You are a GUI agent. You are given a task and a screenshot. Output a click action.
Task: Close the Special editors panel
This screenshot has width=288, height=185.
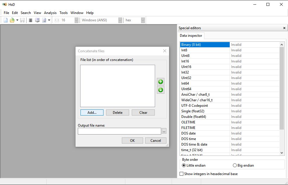click(x=284, y=28)
